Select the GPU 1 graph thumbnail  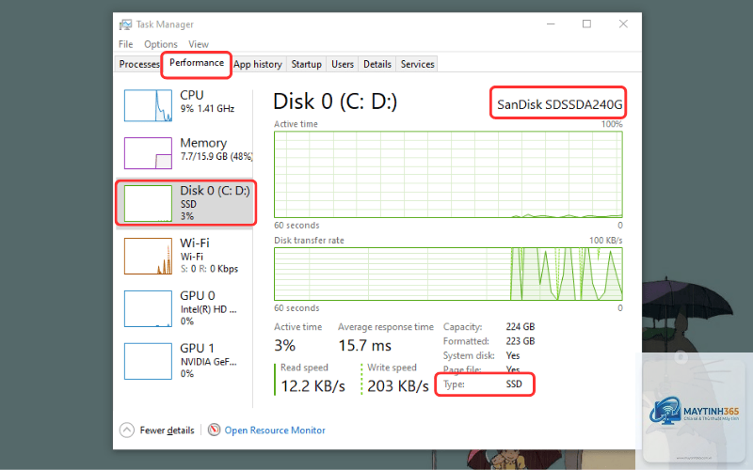pyautogui.click(x=148, y=361)
